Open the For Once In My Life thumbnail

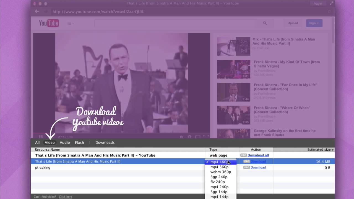tap(234, 92)
